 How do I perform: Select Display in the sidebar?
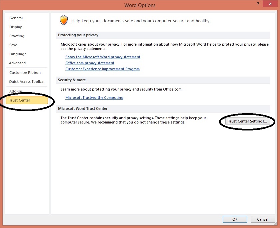[x=16, y=27]
